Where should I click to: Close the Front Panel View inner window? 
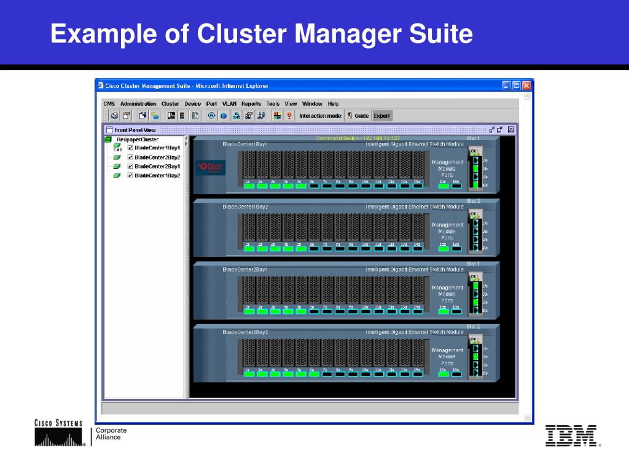click(x=511, y=129)
